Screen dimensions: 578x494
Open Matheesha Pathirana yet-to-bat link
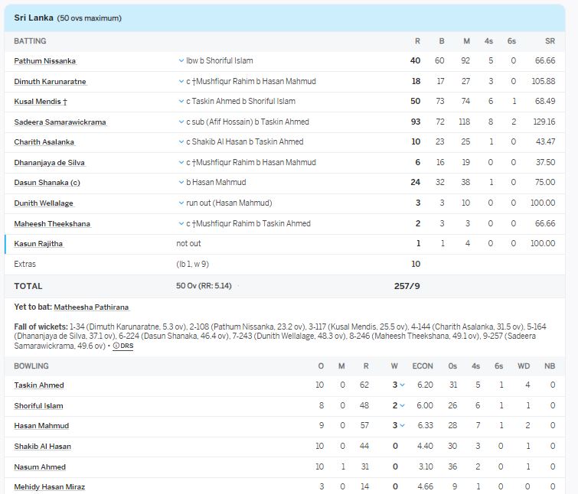pos(91,307)
